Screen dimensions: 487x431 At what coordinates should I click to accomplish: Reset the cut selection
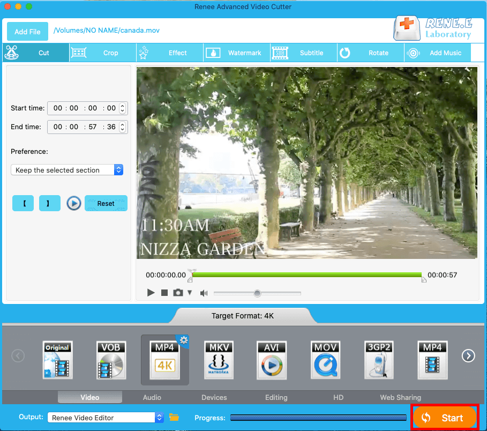click(106, 203)
